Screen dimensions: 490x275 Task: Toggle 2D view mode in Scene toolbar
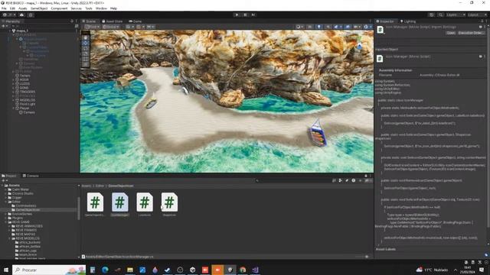309,27
